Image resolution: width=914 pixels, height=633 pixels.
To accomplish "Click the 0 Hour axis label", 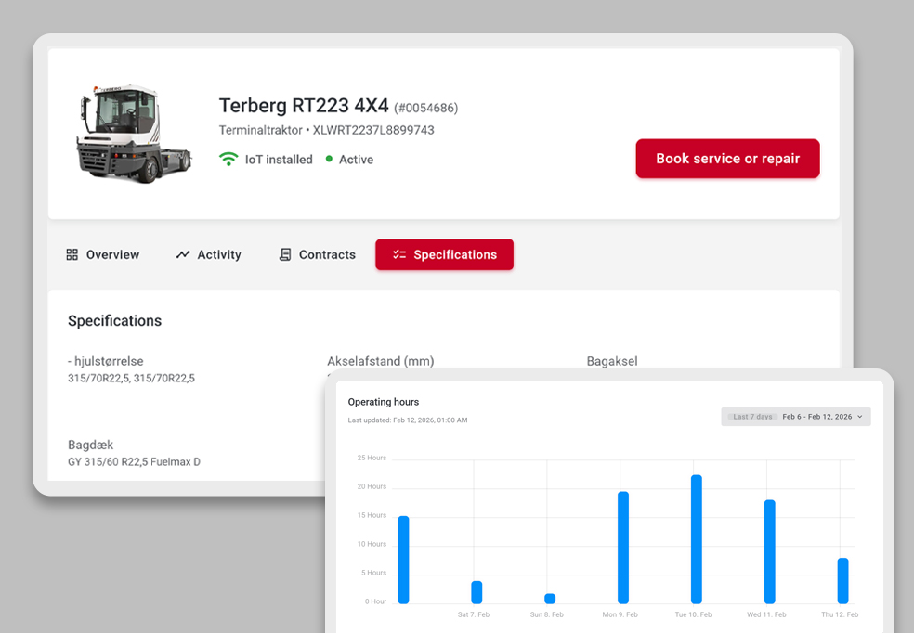I will coord(375,601).
